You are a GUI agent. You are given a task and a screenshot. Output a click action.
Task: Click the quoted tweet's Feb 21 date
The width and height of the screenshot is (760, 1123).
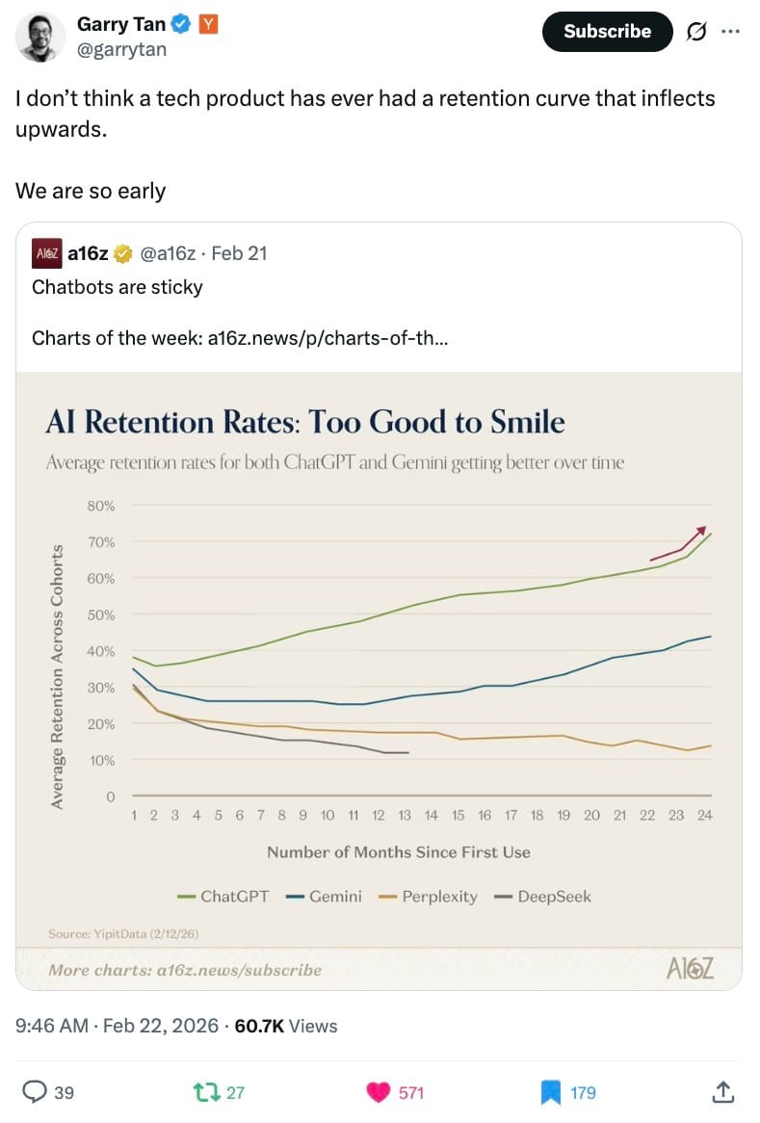(x=239, y=253)
